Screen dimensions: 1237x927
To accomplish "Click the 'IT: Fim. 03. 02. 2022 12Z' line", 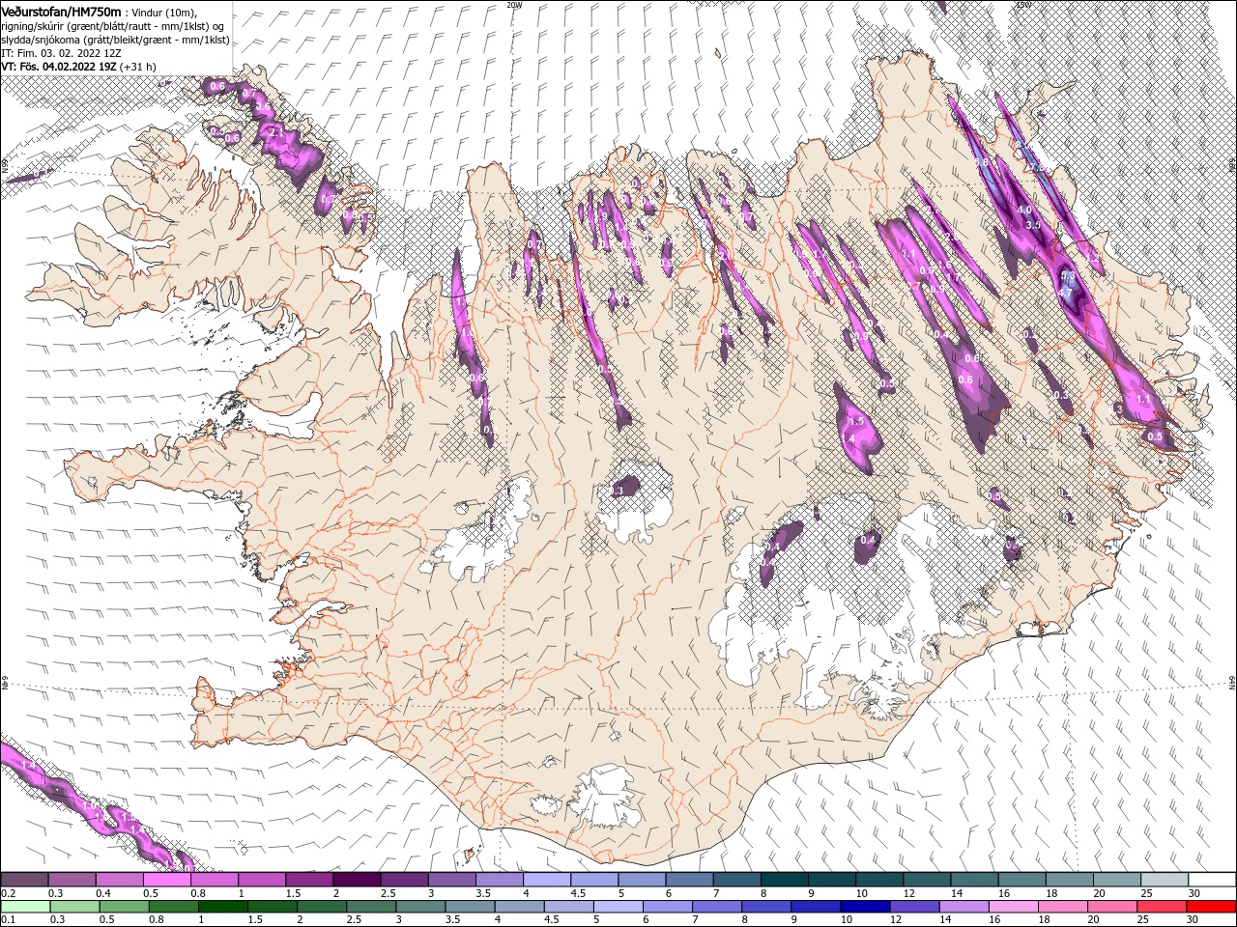I will click(60, 53).
